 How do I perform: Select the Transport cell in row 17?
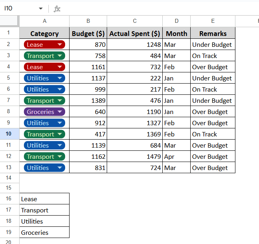click(44, 210)
